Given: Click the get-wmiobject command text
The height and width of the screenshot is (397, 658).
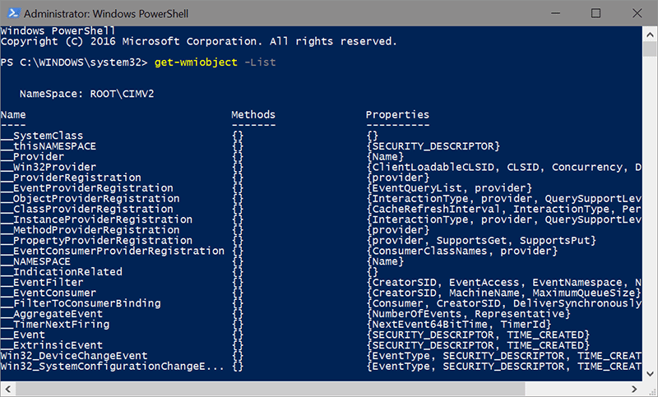Looking at the screenshot, I should [195, 62].
